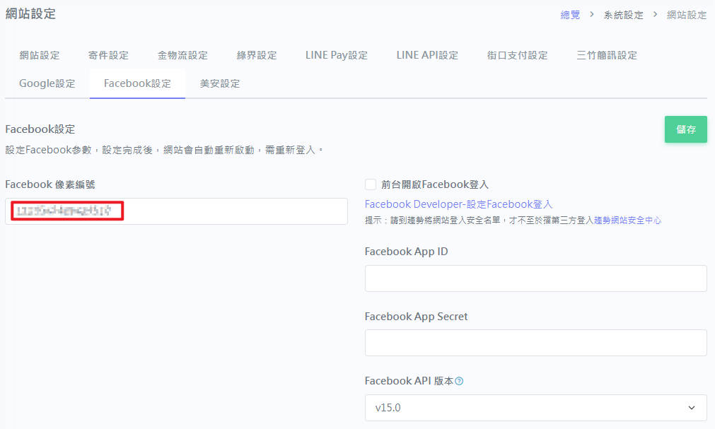Switch to the 網站設定 tab

(x=40, y=55)
